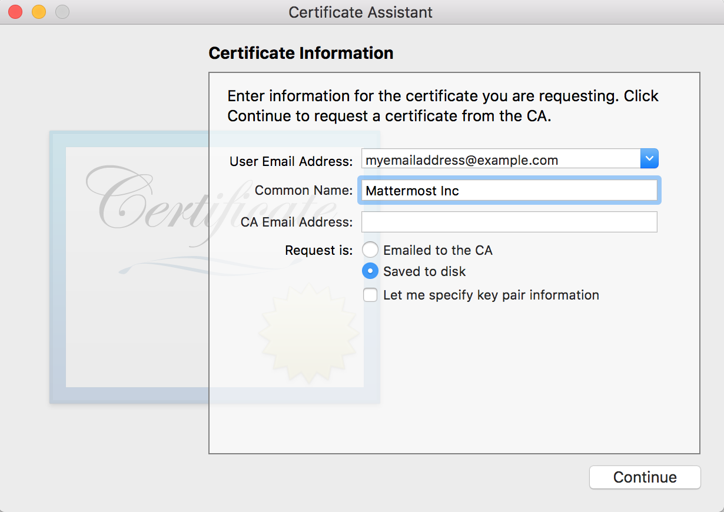This screenshot has height=512, width=724.
Task: Click the instruction text about requesting a certificate
Action: 443,106
